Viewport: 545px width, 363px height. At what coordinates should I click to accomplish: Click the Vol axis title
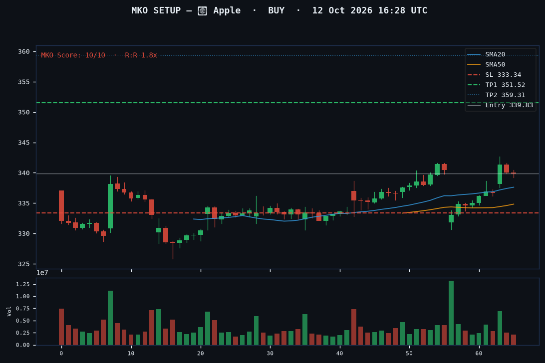click(9, 311)
